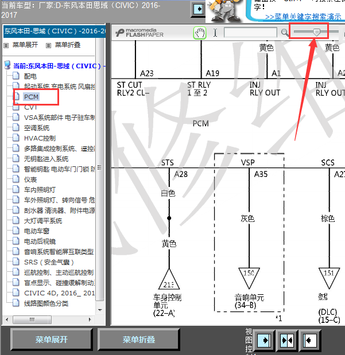Image resolution: width=345 pixels, height=355 pixels.
Task: Click the document icon beside 大灯调平系统
Action: [16, 220]
